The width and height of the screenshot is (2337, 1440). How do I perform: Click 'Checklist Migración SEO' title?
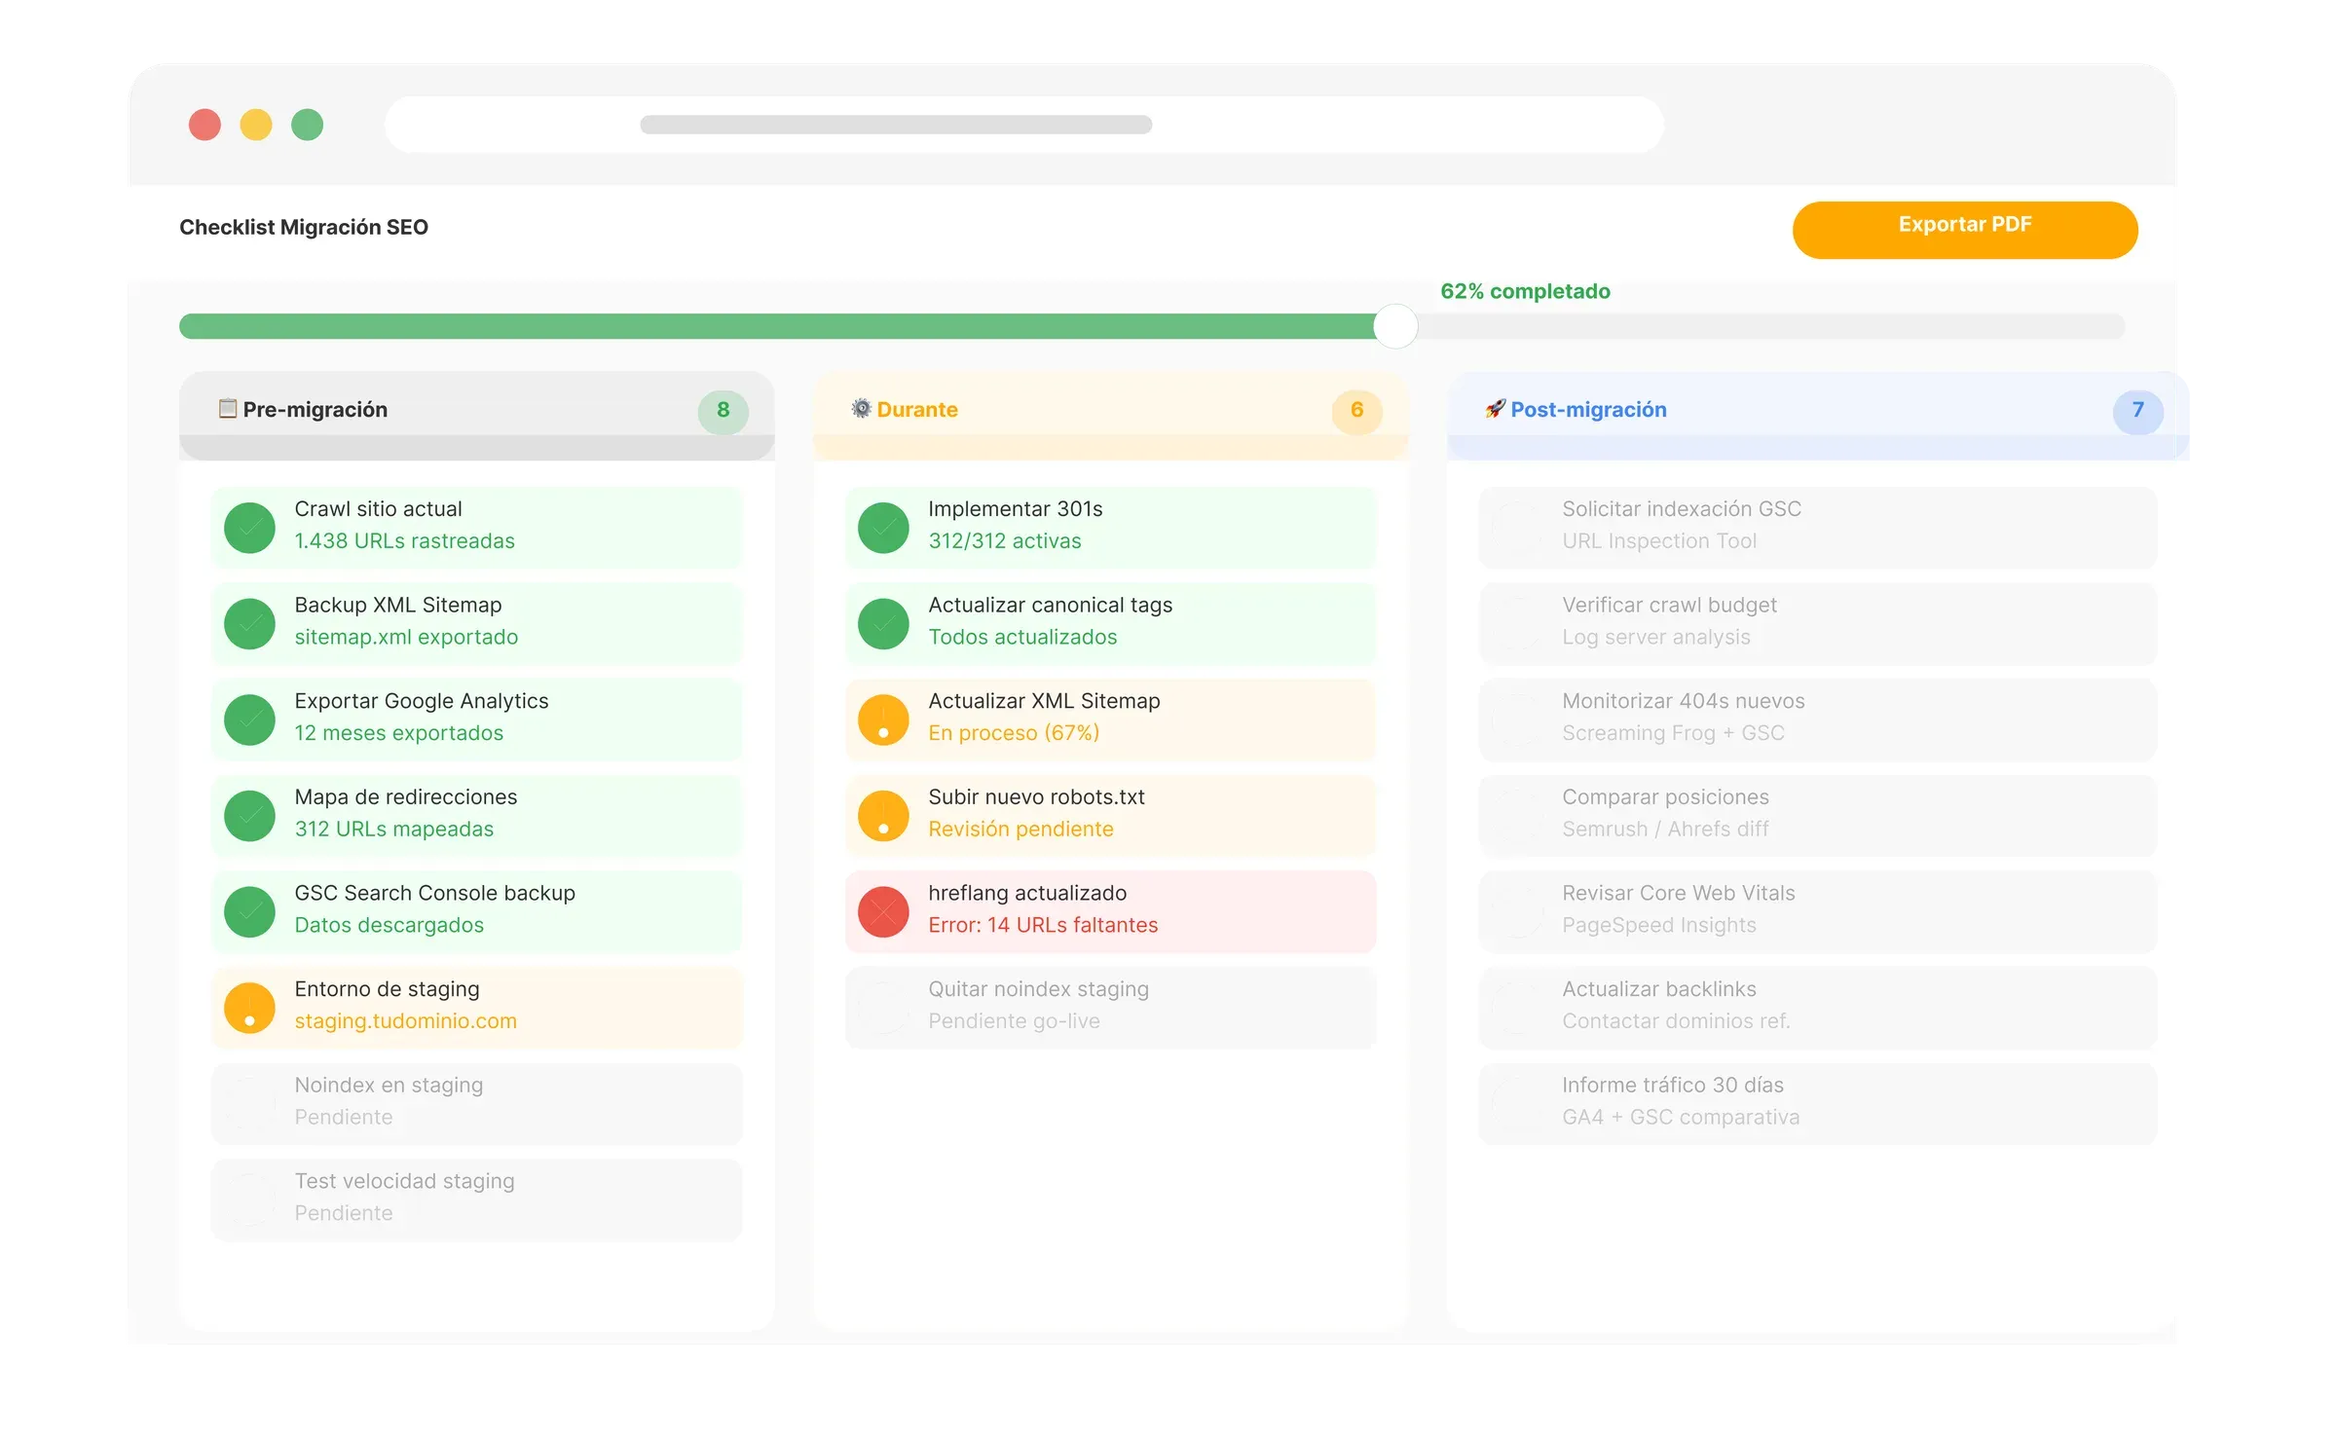coord(304,228)
